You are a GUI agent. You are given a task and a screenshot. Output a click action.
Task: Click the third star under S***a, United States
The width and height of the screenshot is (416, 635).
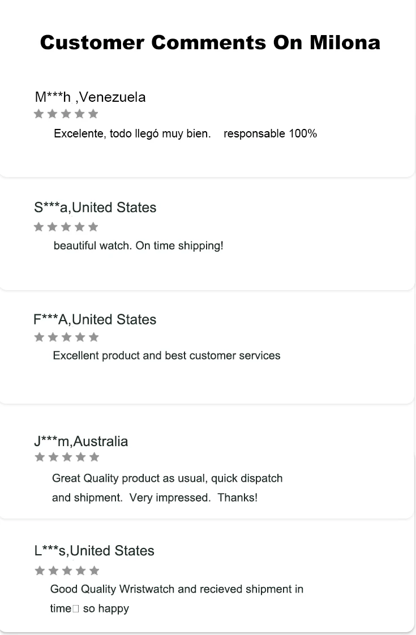pos(66,227)
